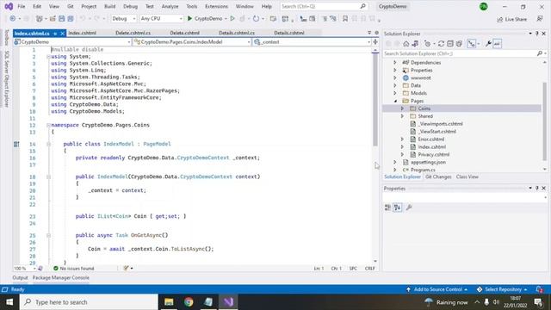
Task: Click the Live Share button
Action: point(511,19)
